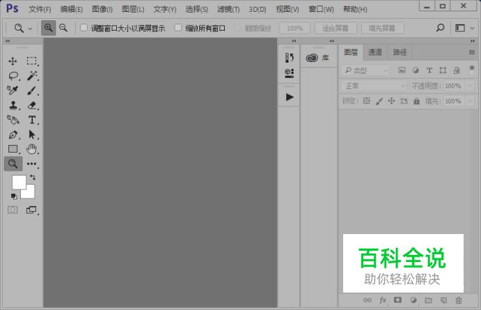The width and height of the screenshot is (481, 310).
Task: Switch to the 路径 tab
Action: [400, 52]
